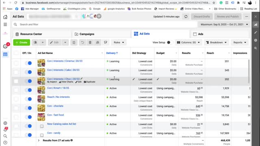The width and height of the screenshot is (260, 146).
Task: Open the settings gear in left sidebar
Action: [x=5, y=123]
